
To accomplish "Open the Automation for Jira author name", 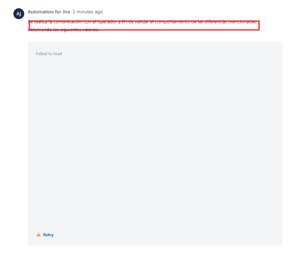I will pyautogui.click(x=49, y=12).
